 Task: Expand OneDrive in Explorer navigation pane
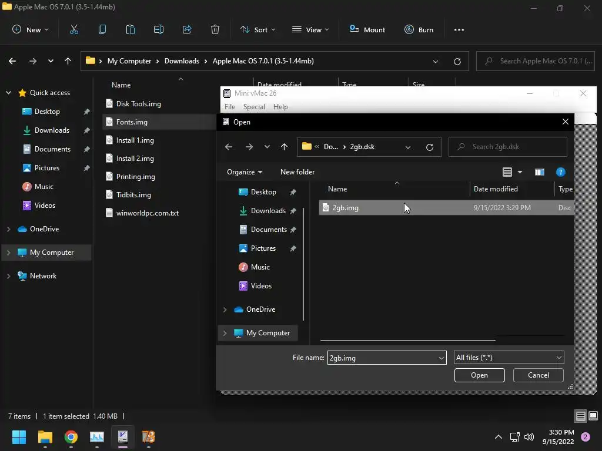coord(8,229)
